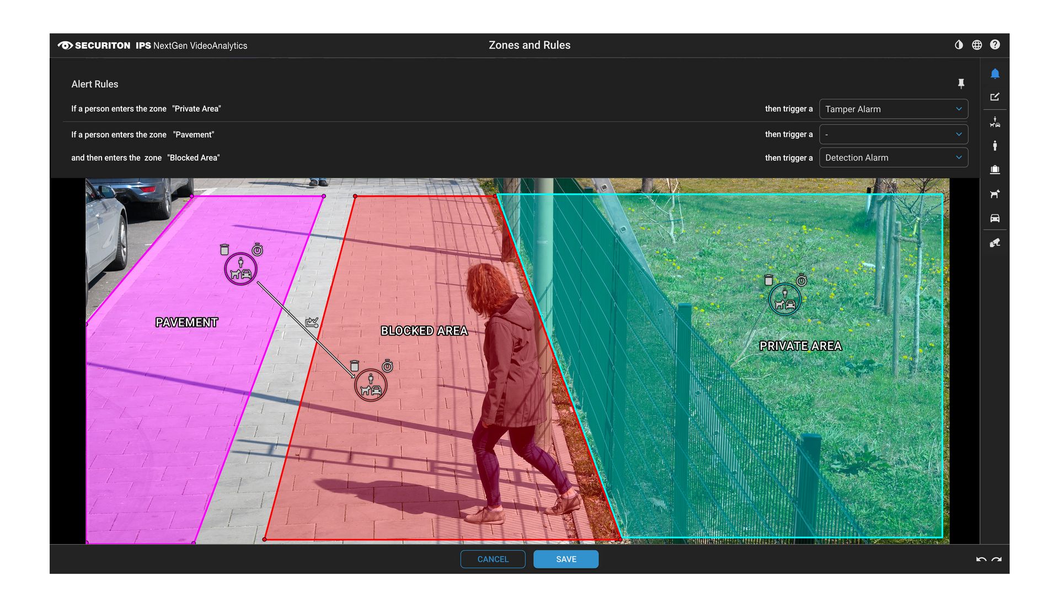Viewport: 1059px width, 596px height.
Task: Open the edit zone sidebar icon
Action: point(995,97)
